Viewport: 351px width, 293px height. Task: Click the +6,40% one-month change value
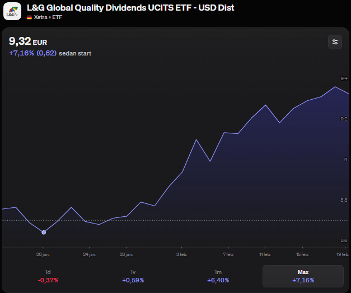pyautogui.click(x=218, y=280)
